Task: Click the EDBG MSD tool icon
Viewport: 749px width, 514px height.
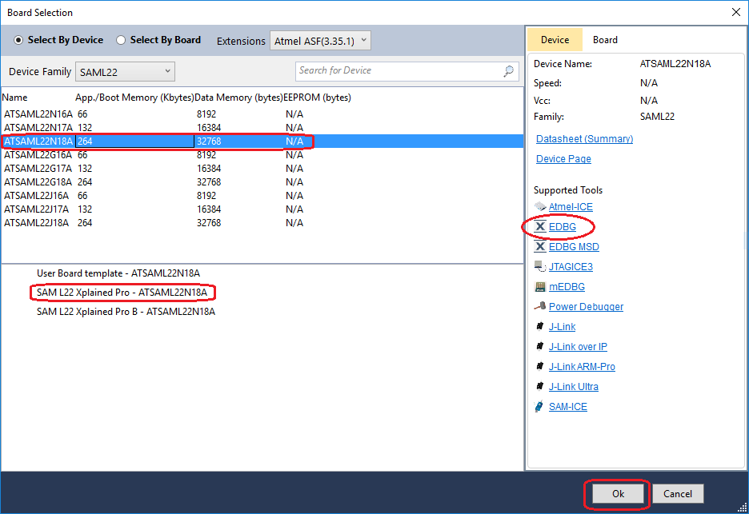Action: 540,247
